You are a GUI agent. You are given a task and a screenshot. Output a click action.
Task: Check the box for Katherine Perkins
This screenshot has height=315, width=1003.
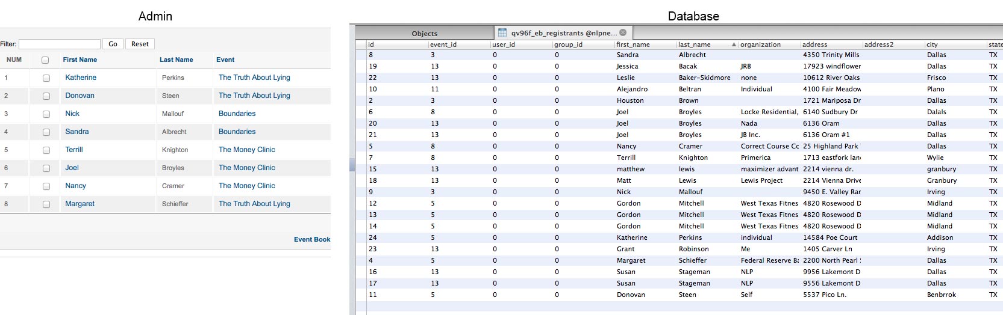pyautogui.click(x=46, y=78)
